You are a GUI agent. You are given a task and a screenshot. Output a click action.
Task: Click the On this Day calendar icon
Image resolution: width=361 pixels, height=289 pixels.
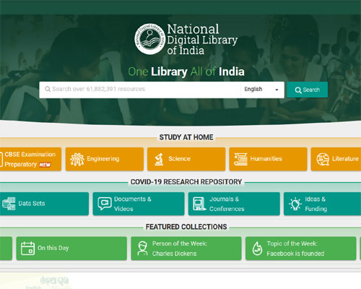27,249
